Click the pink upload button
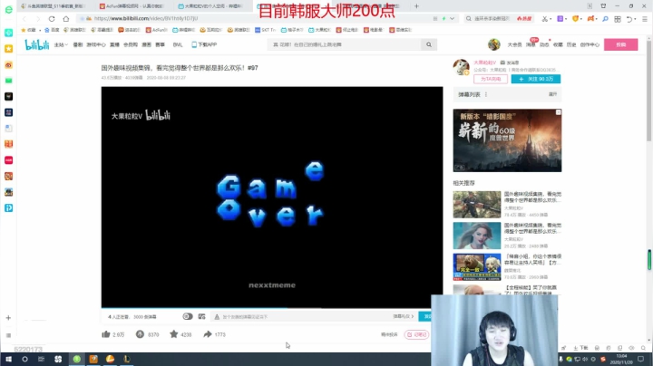The width and height of the screenshot is (653, 366). (x=621, y=44)
